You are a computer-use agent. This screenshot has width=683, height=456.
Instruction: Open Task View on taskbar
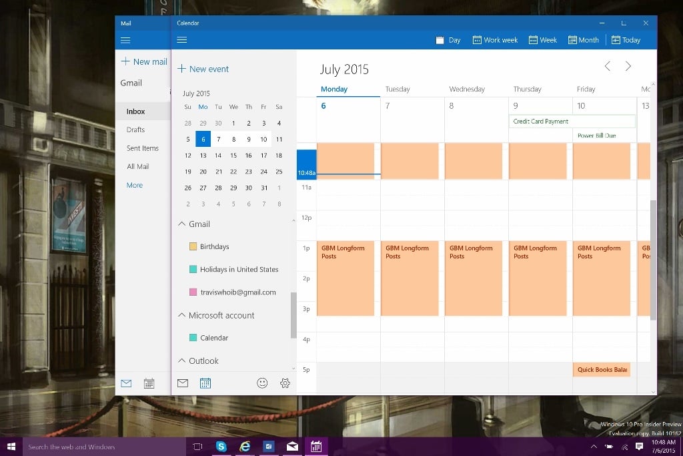point(197,447)
